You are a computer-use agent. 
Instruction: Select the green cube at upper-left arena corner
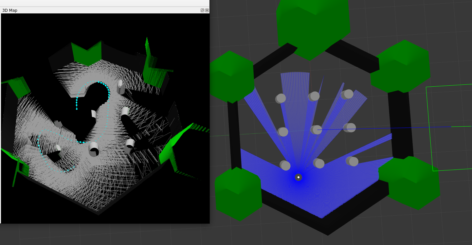(x=232, y=77)
